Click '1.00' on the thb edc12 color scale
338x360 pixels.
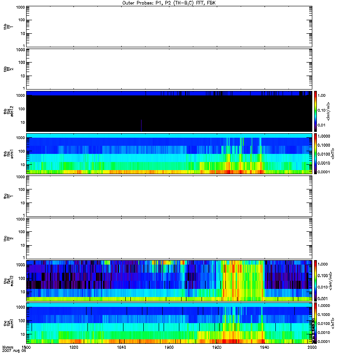321,95
